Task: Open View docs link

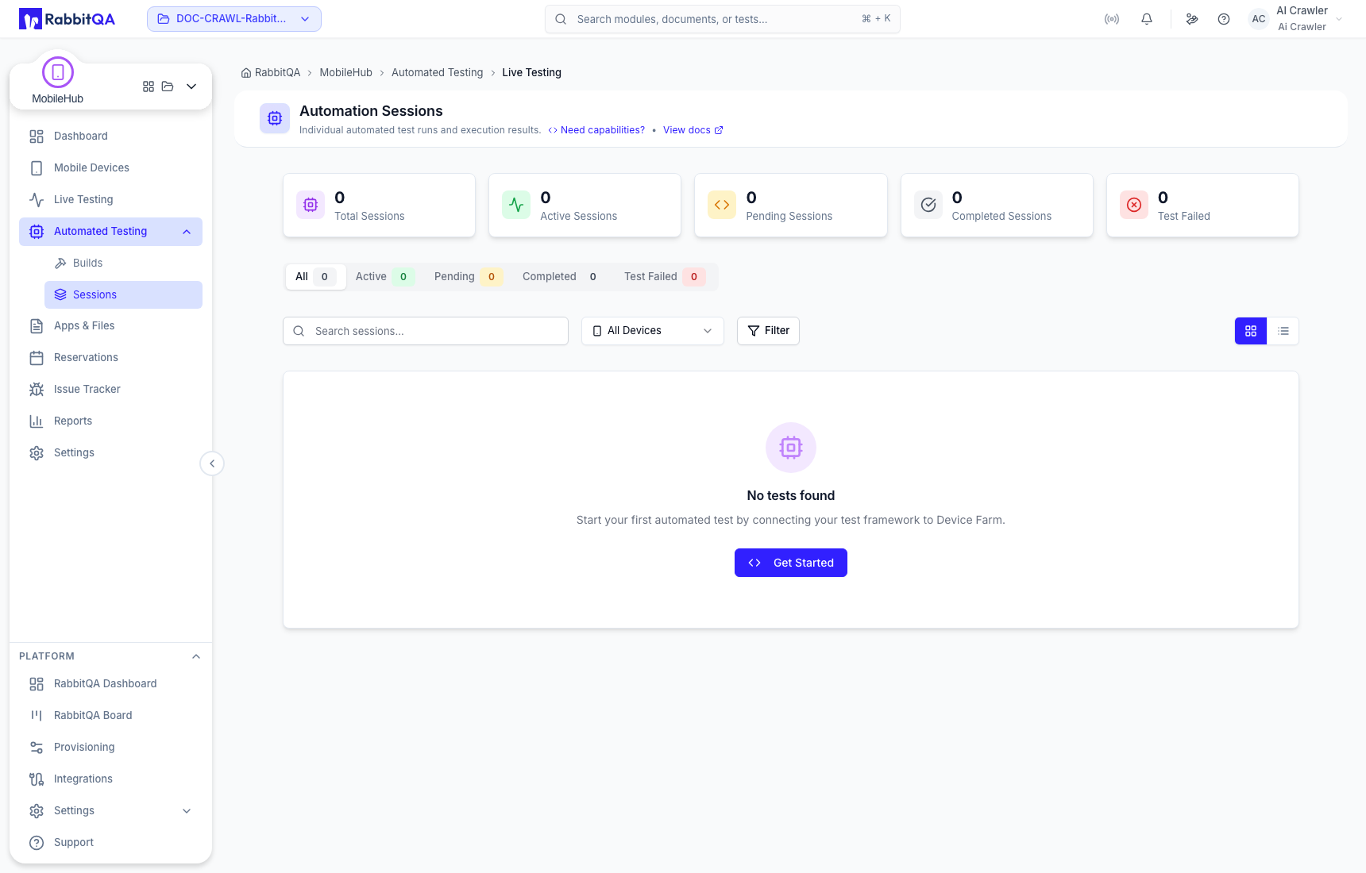Action: click(x=693, y=130)
